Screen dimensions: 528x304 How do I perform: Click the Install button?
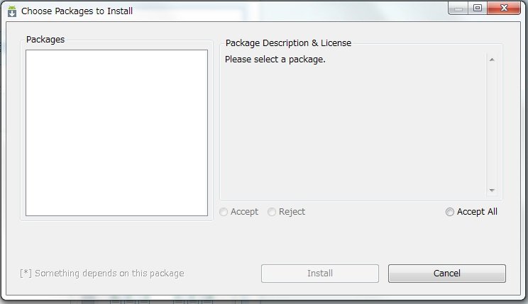pyautogui.click(x=320, y=274)
